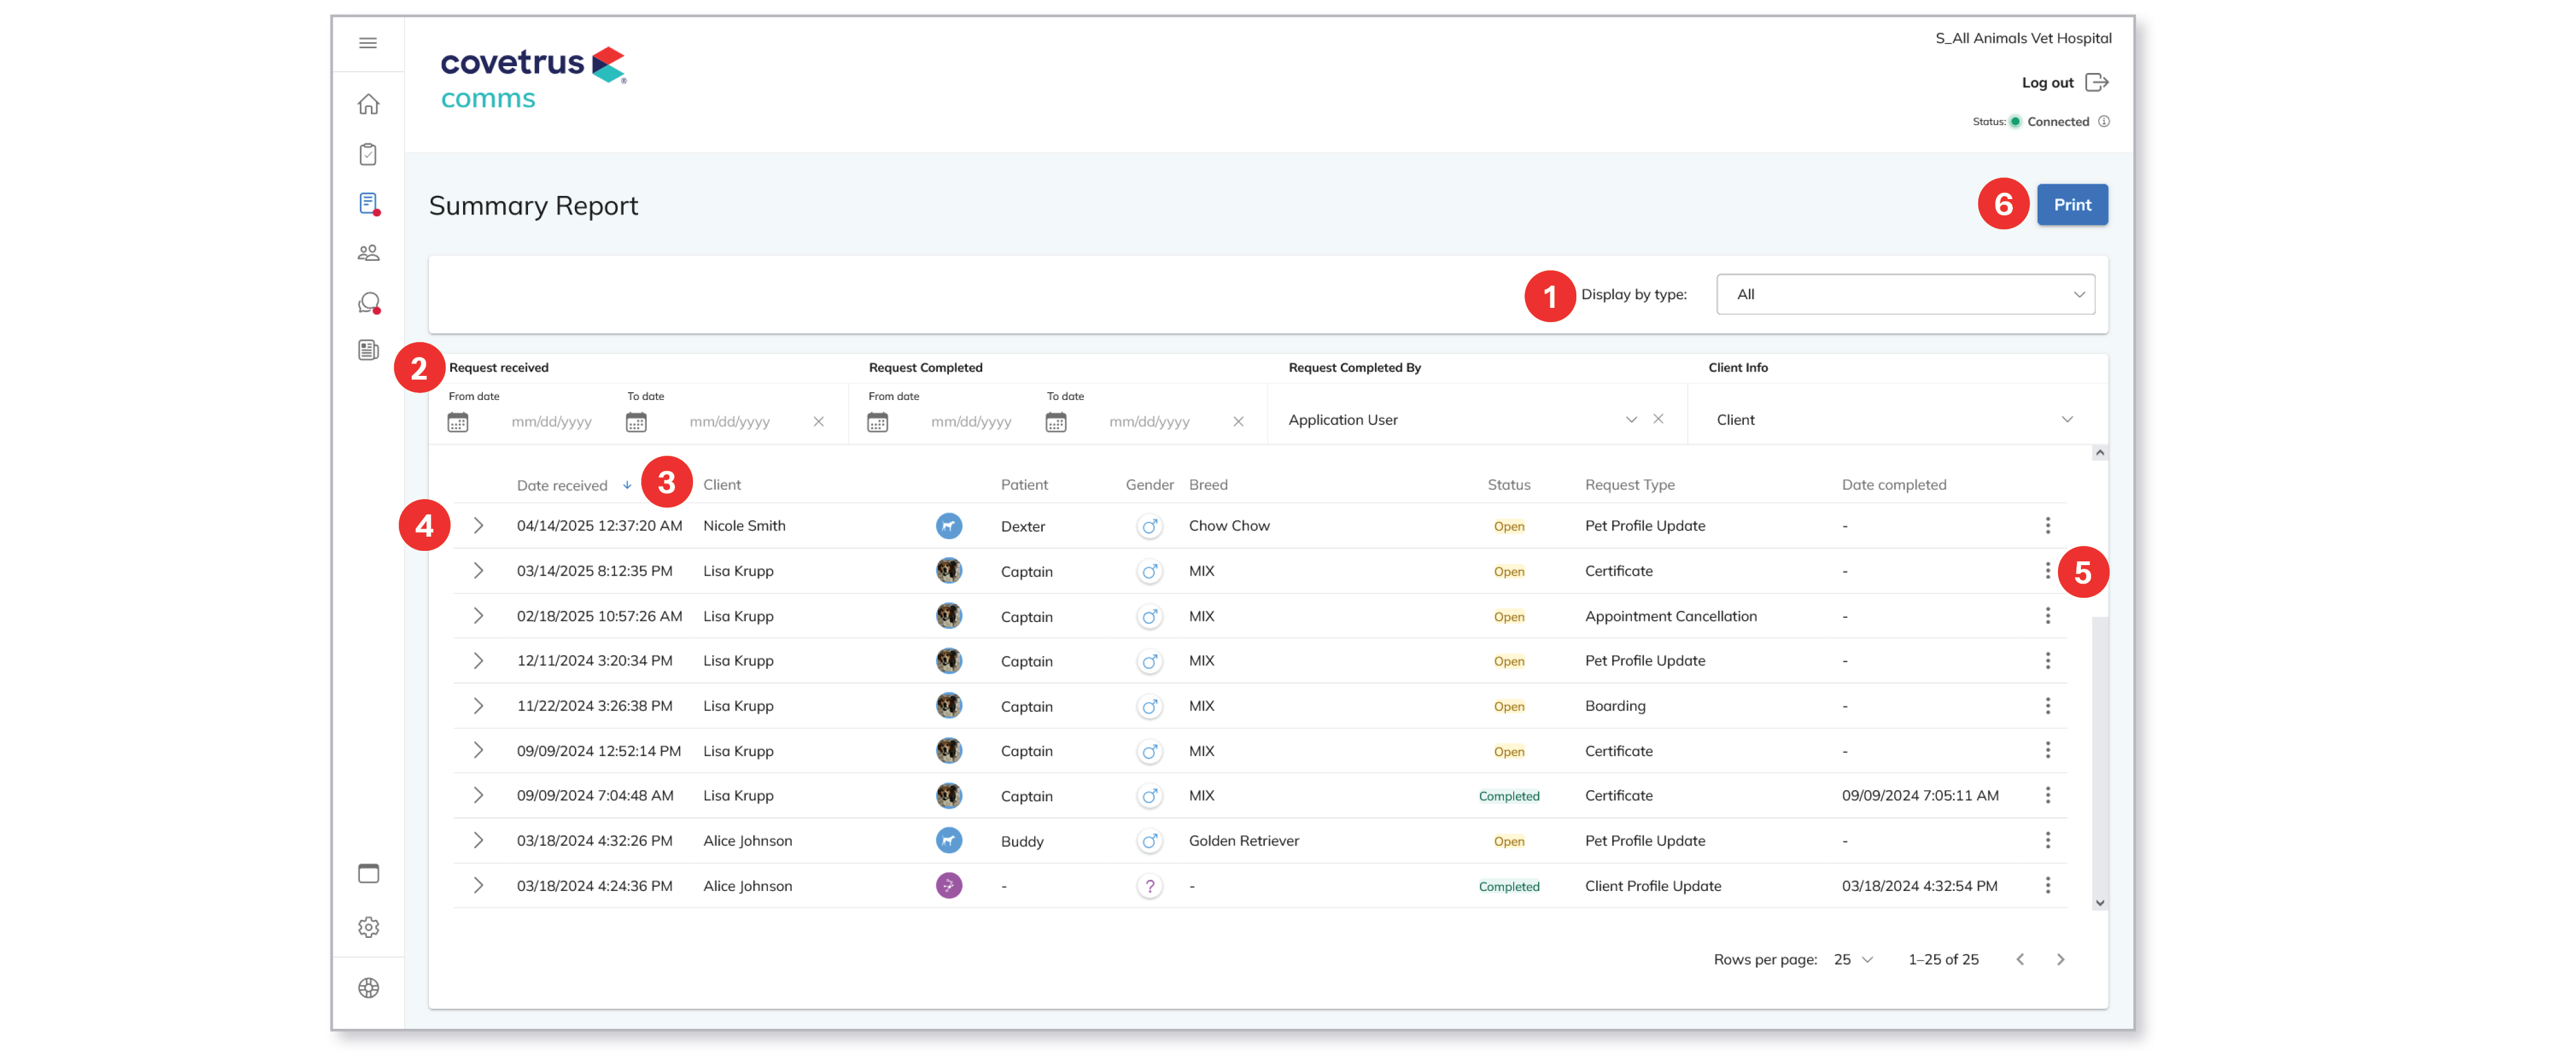The height and width of the screenshot is (1056, 2576).
Task: Change Rows per page from 25
Action: click(x=1853, y=959)
